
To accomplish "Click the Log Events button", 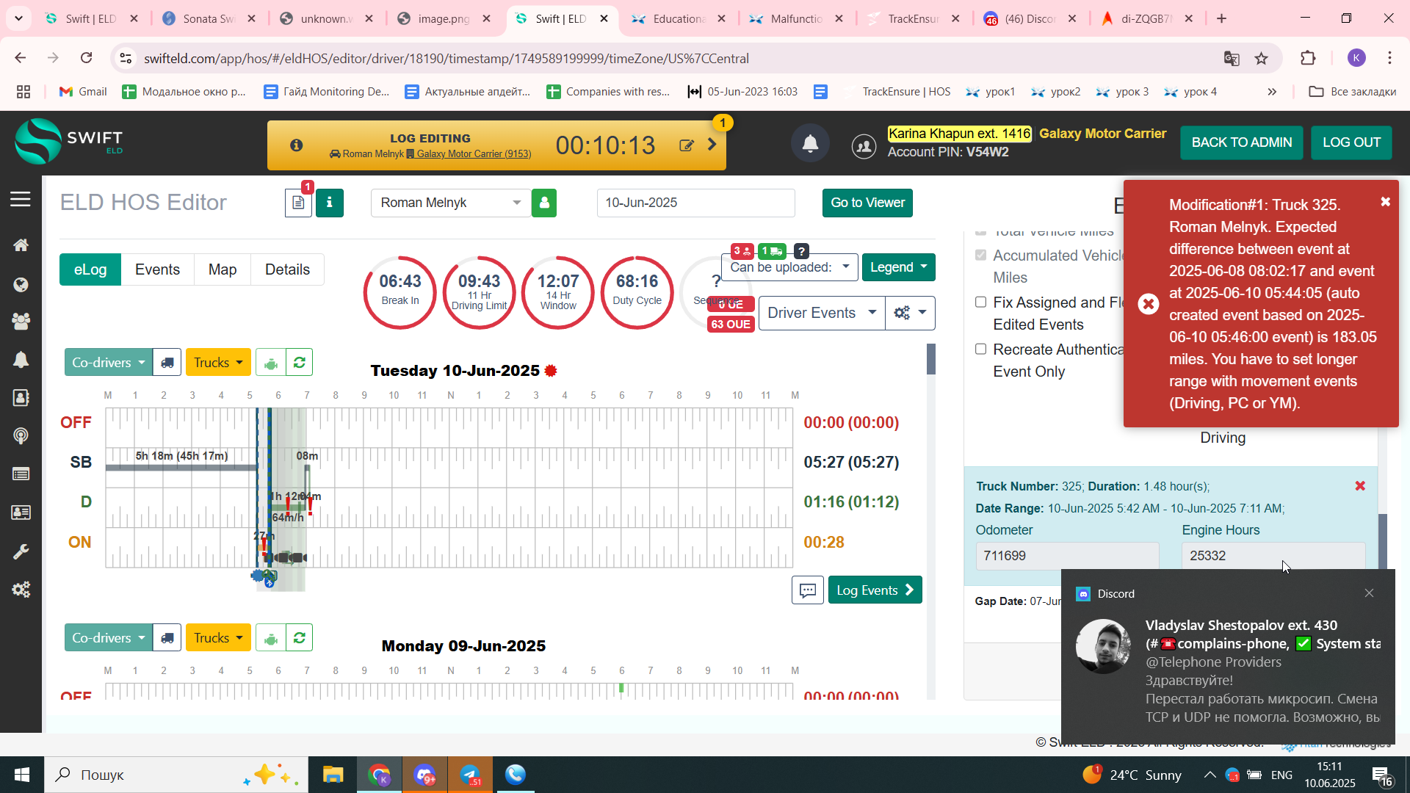I will pos(875,590).
